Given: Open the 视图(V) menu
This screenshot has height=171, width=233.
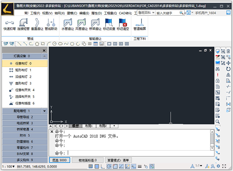Looking at the screenshot, I should pyautogui.click(x=47, y=13).
